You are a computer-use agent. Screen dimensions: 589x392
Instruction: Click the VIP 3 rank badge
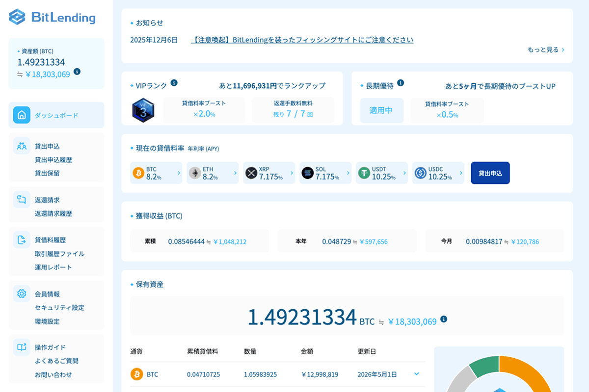143,110
